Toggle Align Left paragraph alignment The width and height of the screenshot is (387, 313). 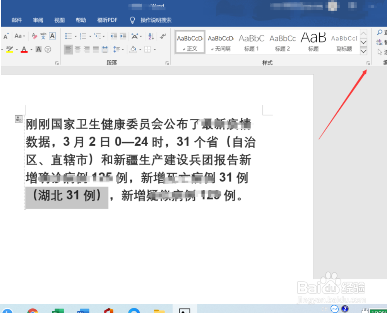[x=68, y=50]
